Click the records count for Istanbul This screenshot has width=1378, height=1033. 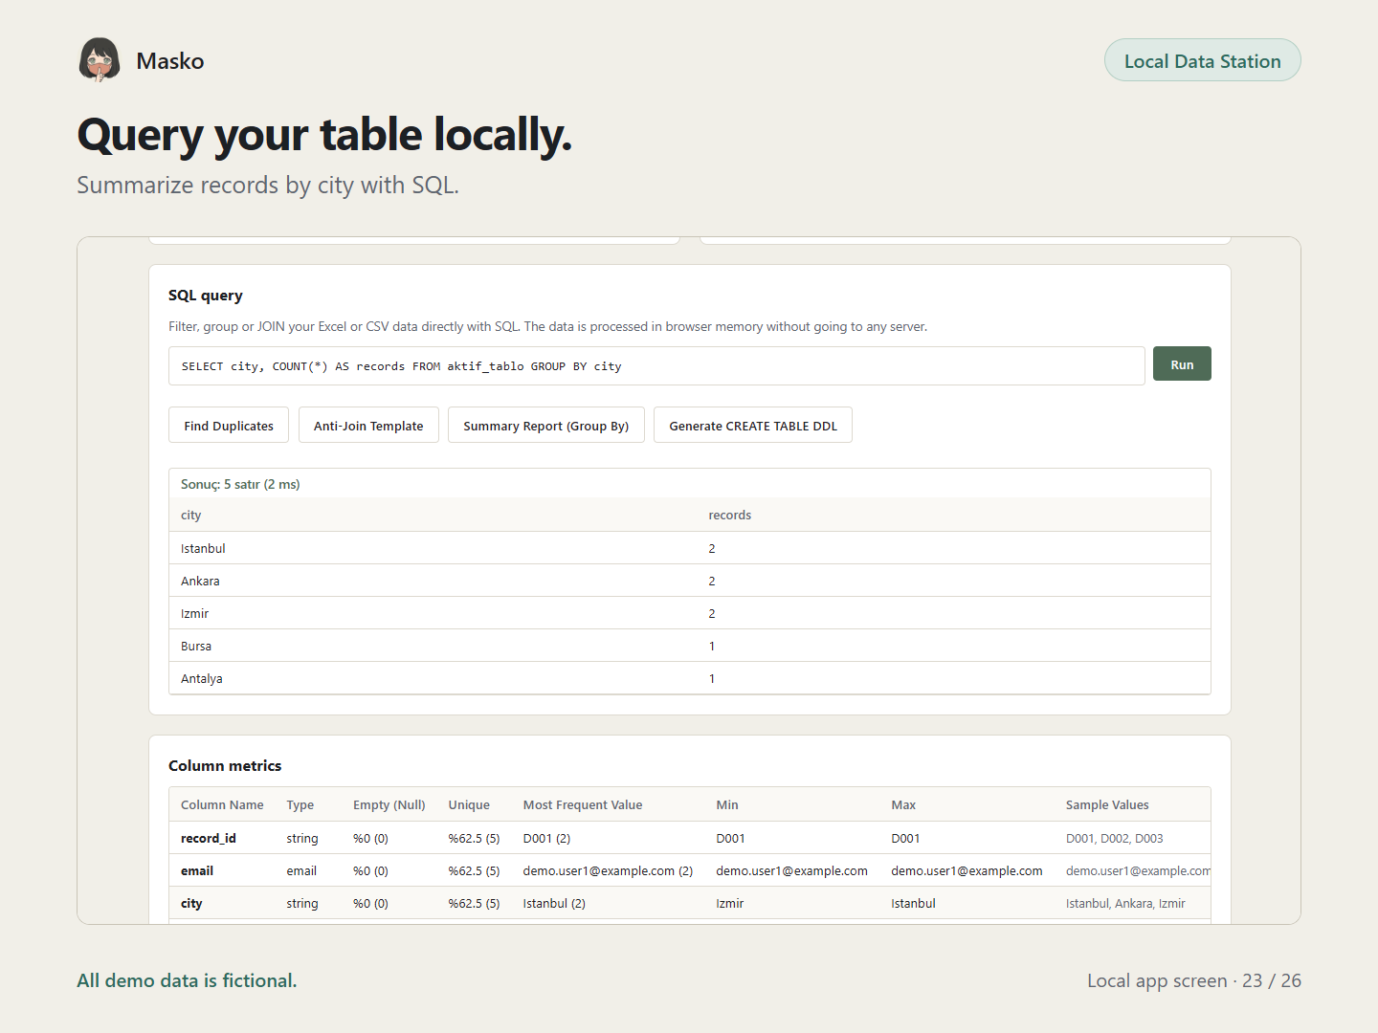click(712, 548)
